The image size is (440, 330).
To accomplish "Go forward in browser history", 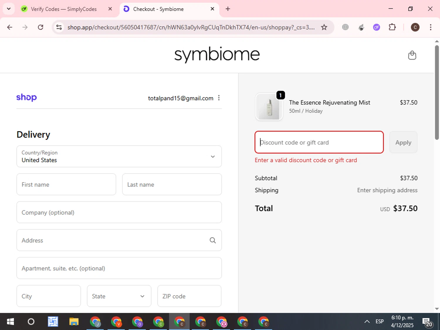I will coord(25,27).
